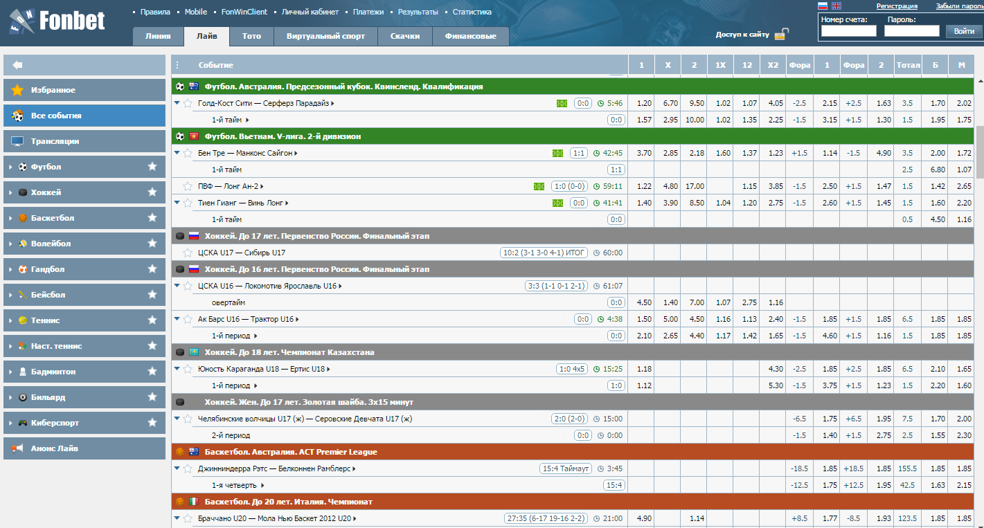The image size is (984, 528).
Task: Switch to the Тото tab
Action: pos(252,36)
